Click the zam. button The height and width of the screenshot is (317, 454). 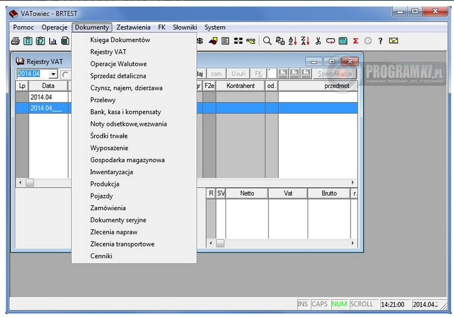216,73
